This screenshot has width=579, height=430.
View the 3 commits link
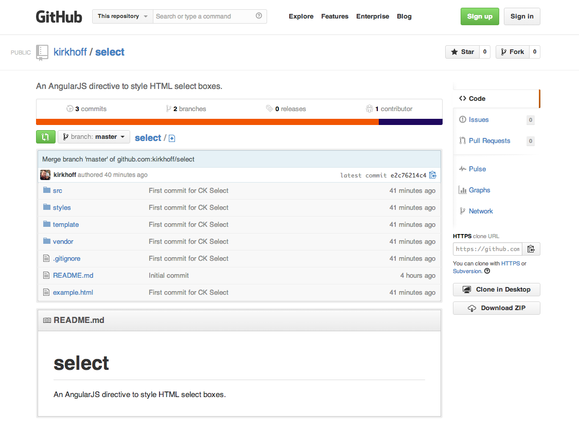(87, 109)
